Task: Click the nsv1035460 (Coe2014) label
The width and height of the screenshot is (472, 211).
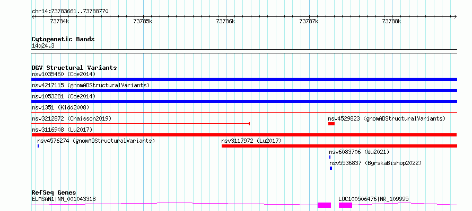Action: [64, 74]
